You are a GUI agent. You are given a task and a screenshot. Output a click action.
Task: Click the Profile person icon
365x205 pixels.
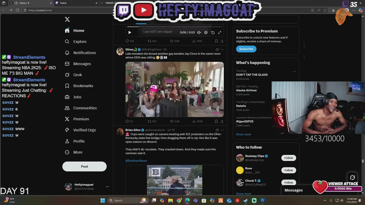[x=67, y=141]
